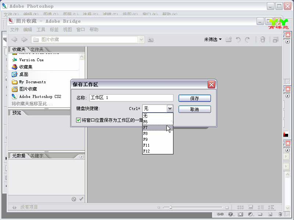The width and height of the screenshot is (294, 220).
Task: Choose F9 in the shortcut list
Action: tap(158, 139)
